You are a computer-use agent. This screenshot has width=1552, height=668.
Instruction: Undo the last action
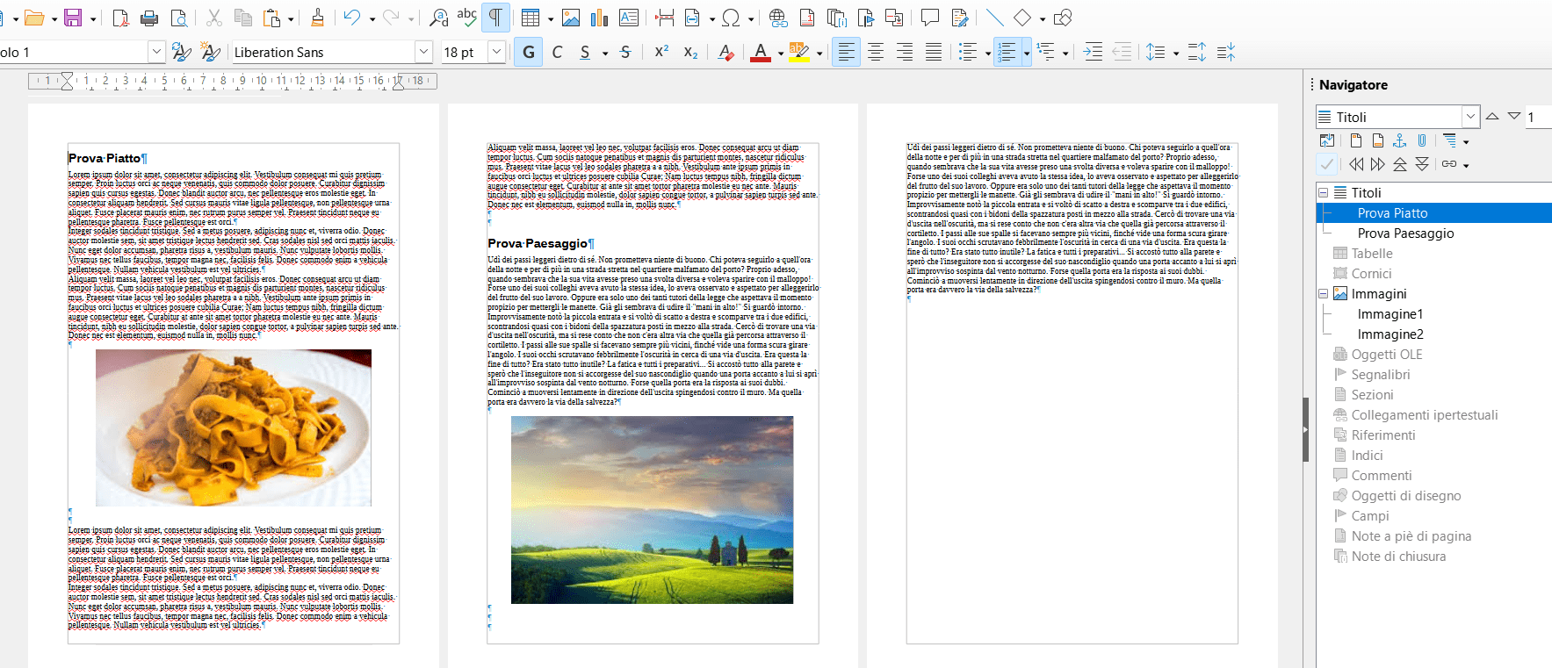(x=351, y=18)
